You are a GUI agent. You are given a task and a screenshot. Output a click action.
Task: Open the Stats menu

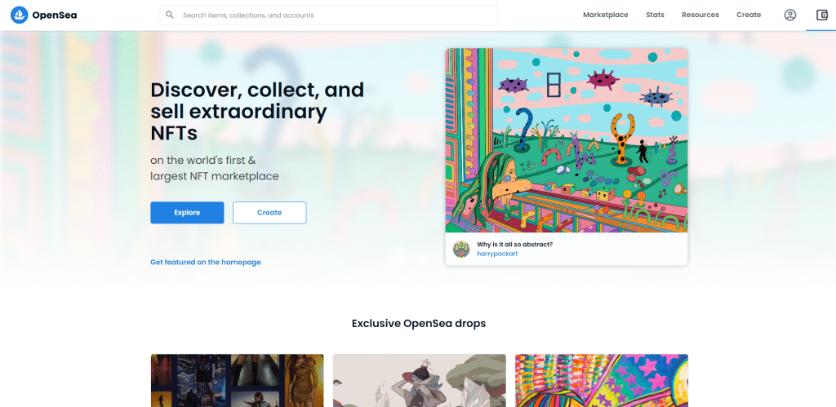(655, 15)
